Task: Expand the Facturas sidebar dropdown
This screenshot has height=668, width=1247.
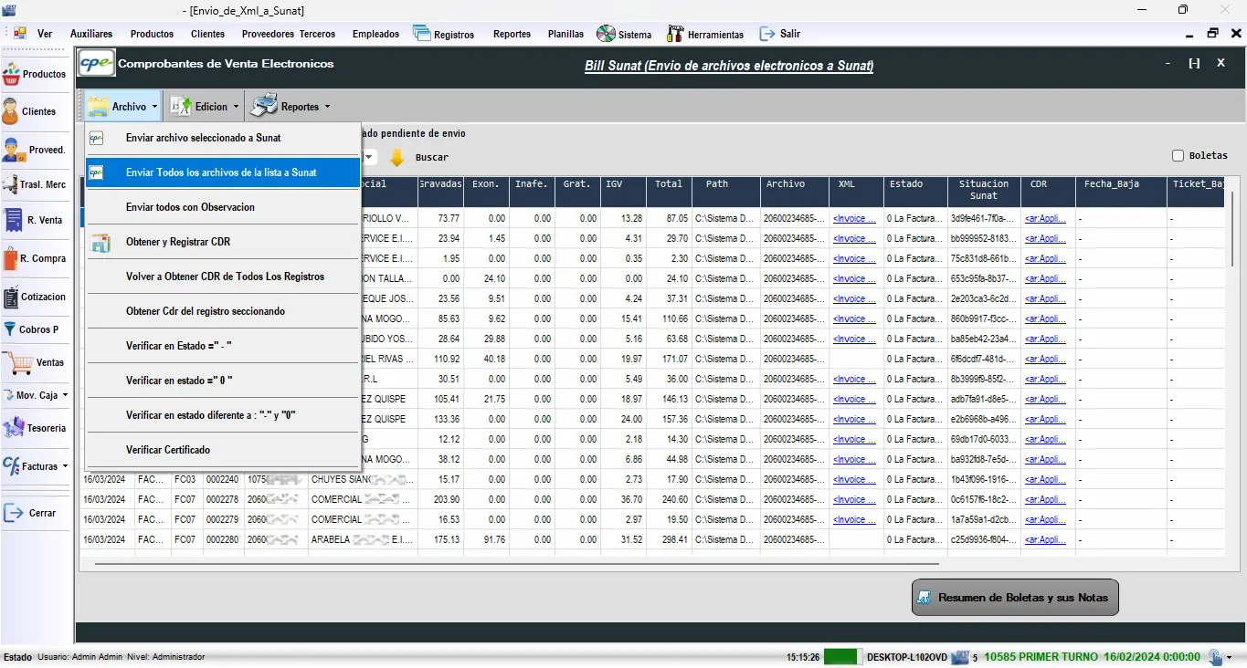Action: click(x=37, y=466)
